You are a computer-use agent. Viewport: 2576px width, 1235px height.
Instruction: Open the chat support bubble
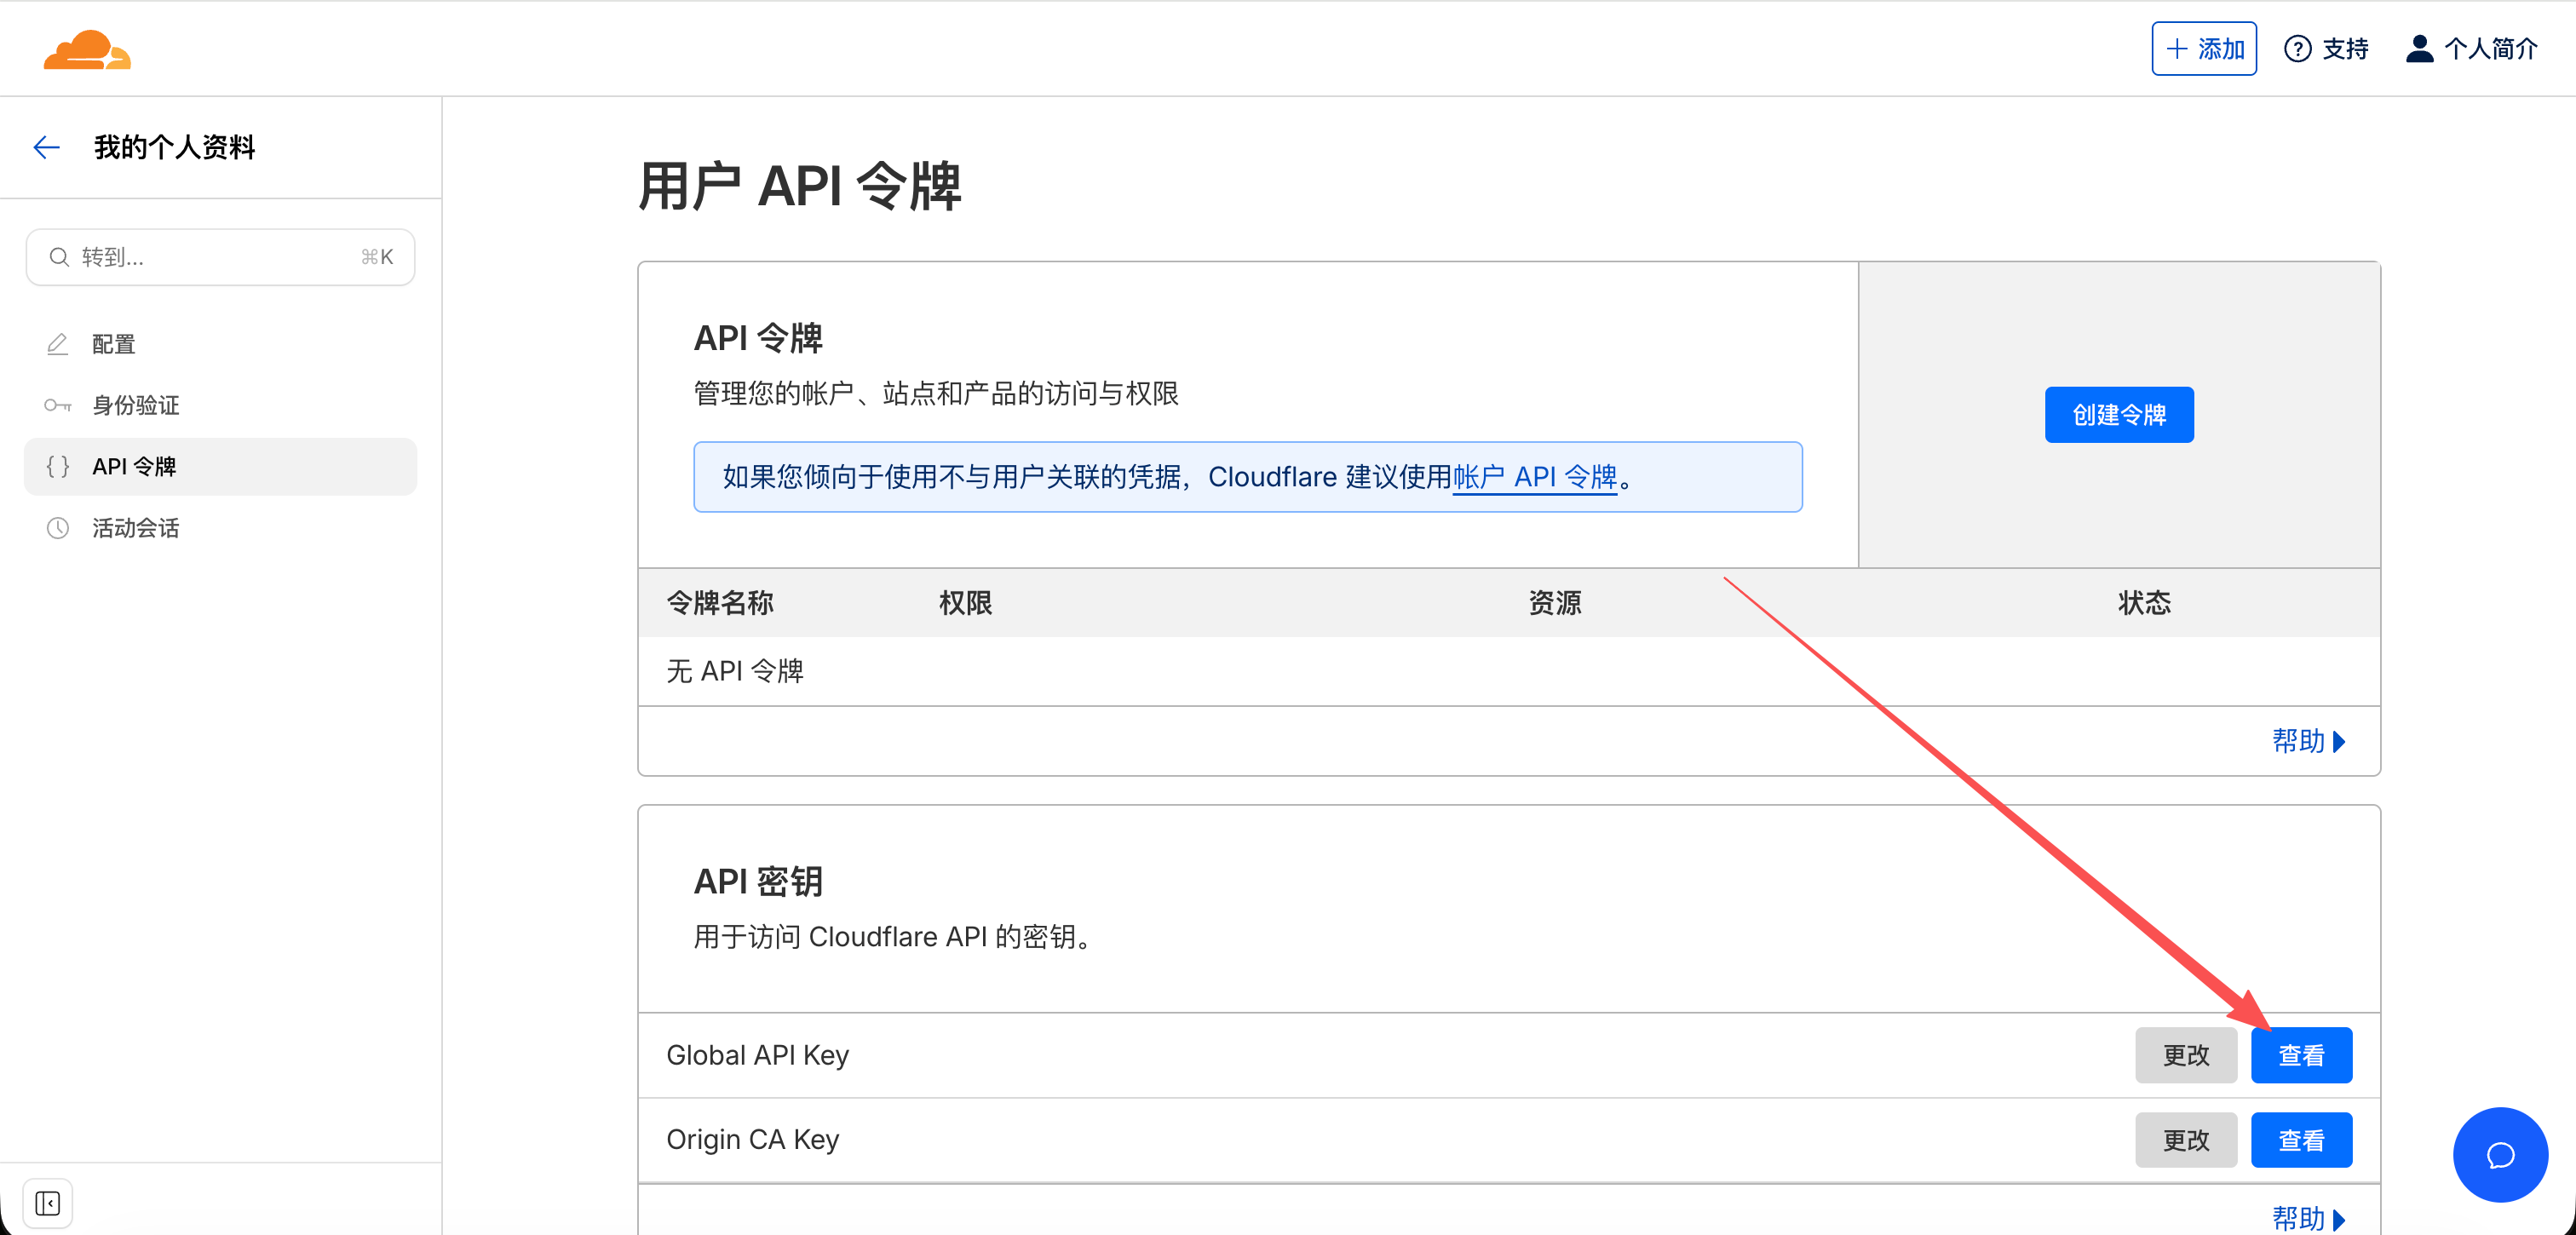[2499, 1155]
